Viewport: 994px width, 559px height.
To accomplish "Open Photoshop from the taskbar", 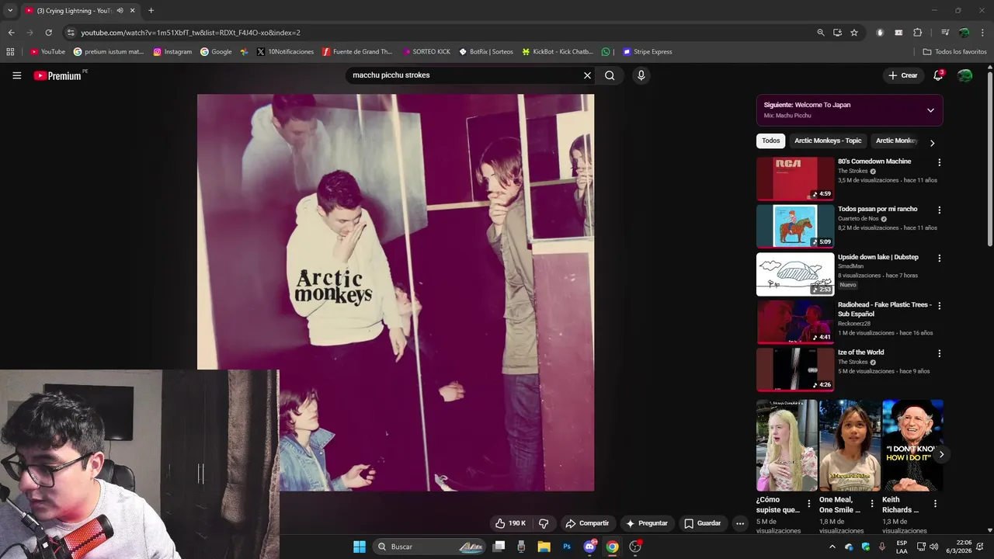I will click(567, 547).
